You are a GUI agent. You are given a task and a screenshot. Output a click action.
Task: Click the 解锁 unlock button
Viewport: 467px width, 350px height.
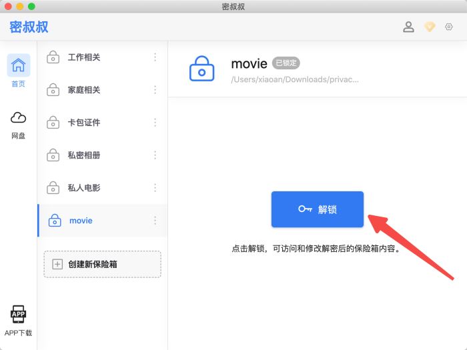(317, 209)
